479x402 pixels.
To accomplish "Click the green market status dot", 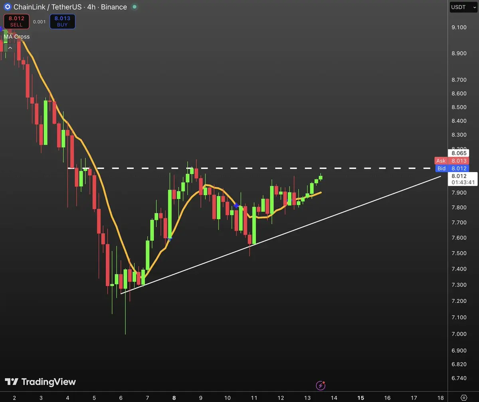I will click(135, 7).
